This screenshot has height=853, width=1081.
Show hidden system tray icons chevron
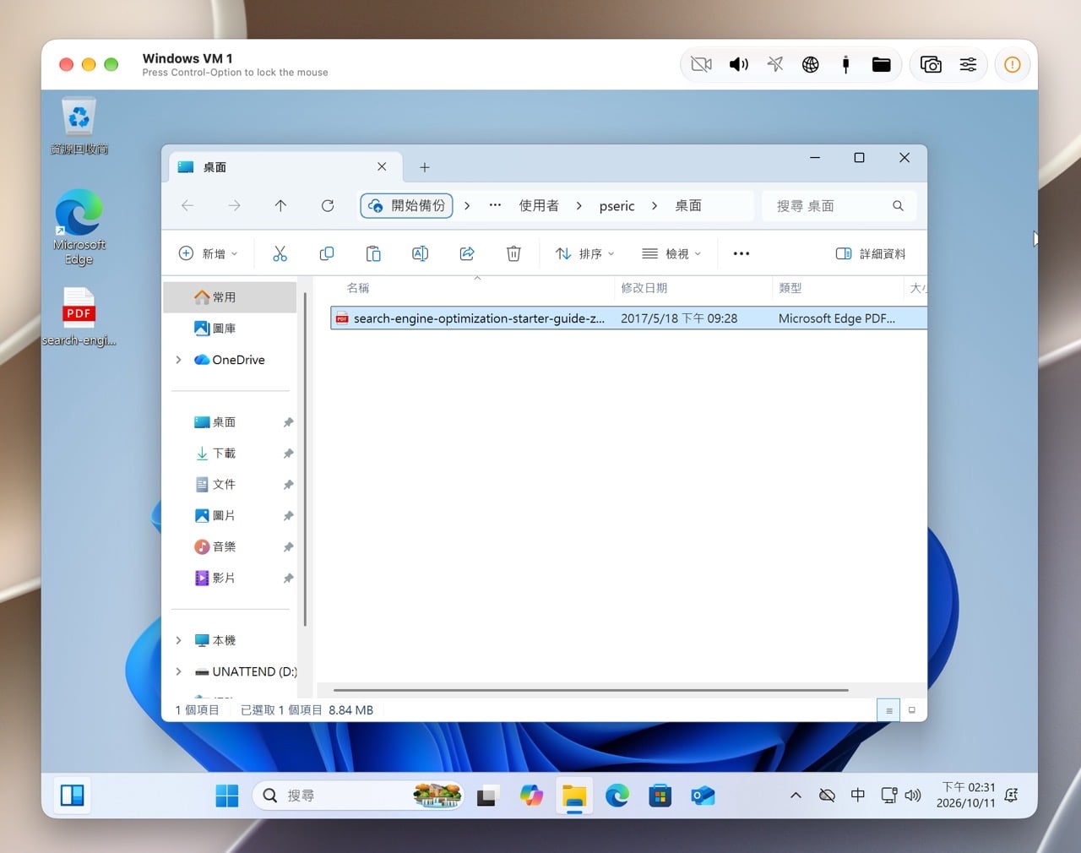(x=796, y=796)
